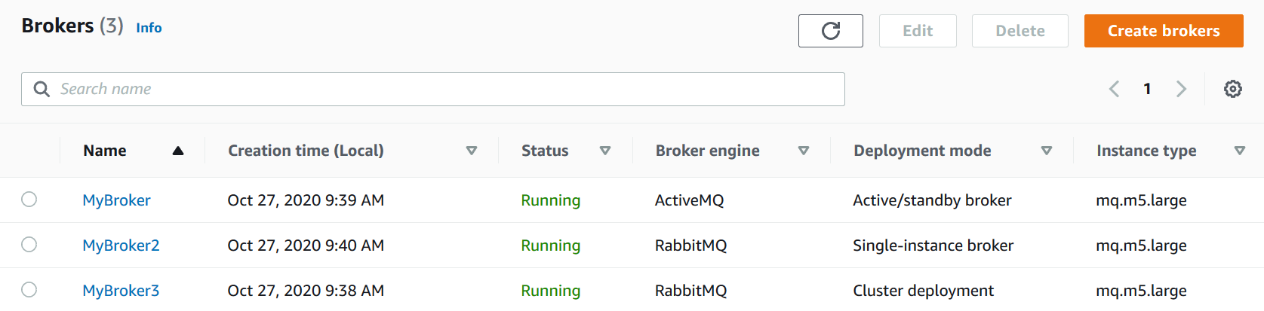Open table preferences gear icon
Image resolution: width=1264 pixels, height=311 pixels.
pyautogui.click(x=1232, y=89)
